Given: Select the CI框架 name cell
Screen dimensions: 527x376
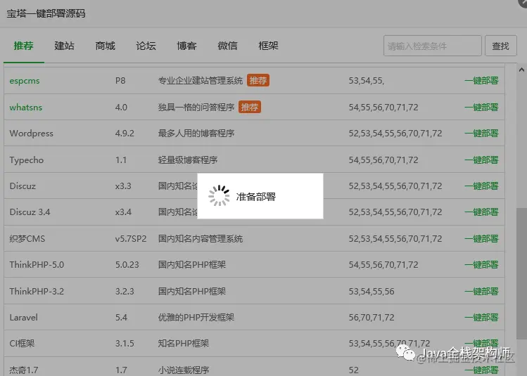Looking at the screenshot, I should [x=22, y=344].
